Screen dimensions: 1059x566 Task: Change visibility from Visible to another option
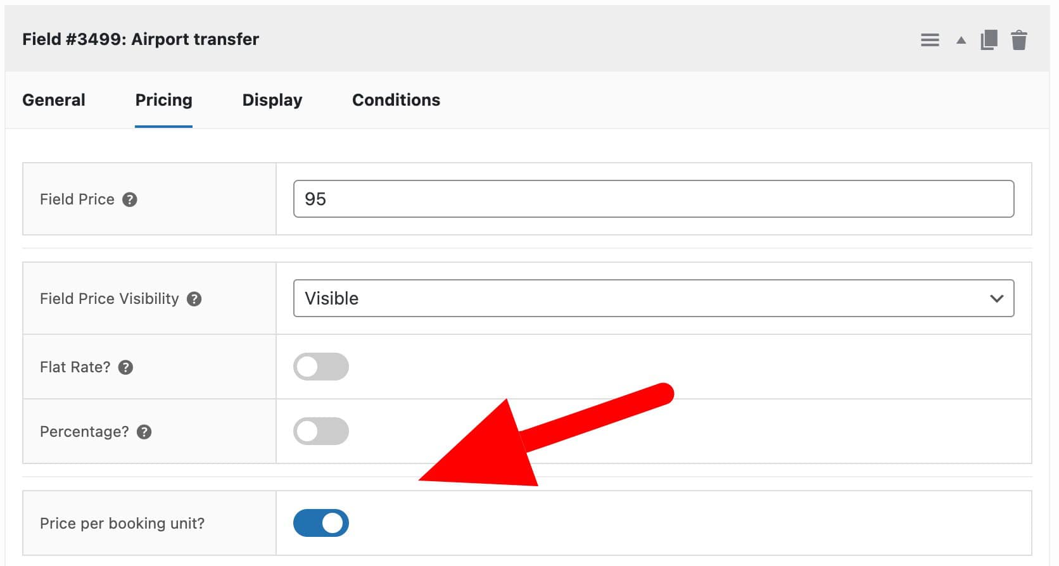653,298
